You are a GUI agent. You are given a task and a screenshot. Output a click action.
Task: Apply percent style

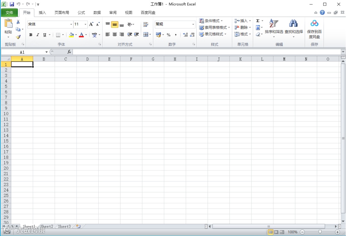point(169,35)
